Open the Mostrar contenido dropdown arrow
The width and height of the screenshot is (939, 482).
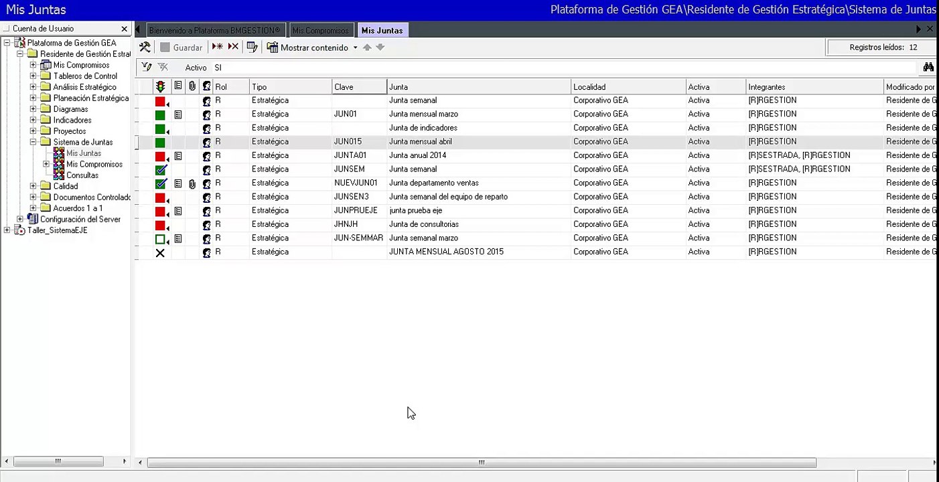355,48
